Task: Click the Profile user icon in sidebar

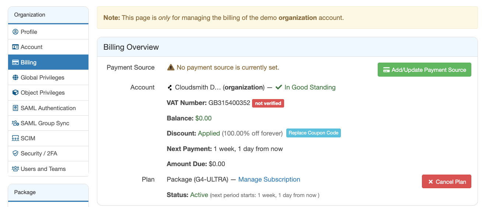Action: point(15,32)
